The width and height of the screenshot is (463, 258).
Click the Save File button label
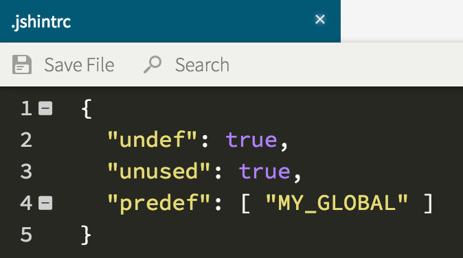pyautogui.click(x=79, y=65)
